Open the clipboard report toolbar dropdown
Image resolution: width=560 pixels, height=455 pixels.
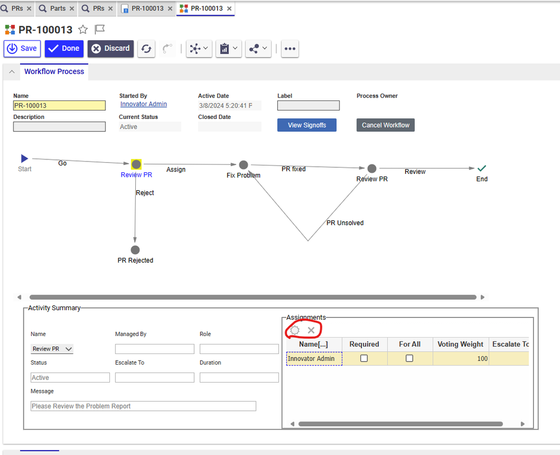click(228, 49)
